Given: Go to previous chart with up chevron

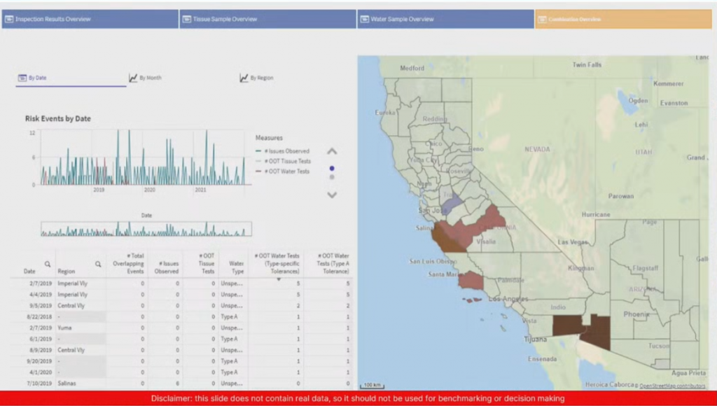Looking at the screenshot, I should pos(332,151).
